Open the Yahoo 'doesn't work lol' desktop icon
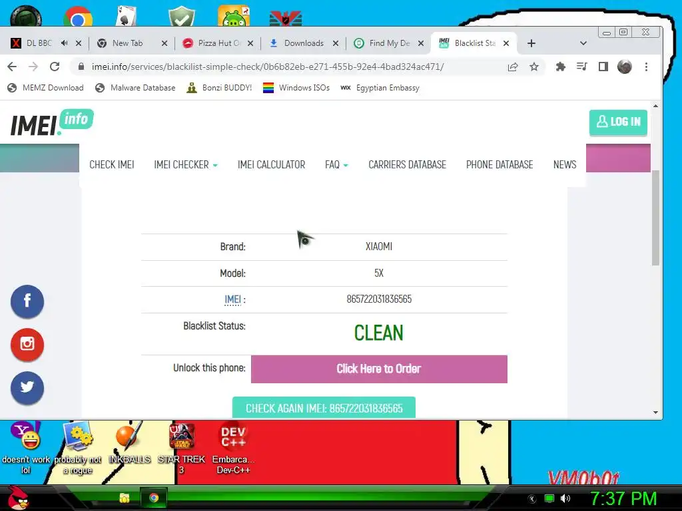The width and height of the screenshot is (682, 511). tap(26, 448)
